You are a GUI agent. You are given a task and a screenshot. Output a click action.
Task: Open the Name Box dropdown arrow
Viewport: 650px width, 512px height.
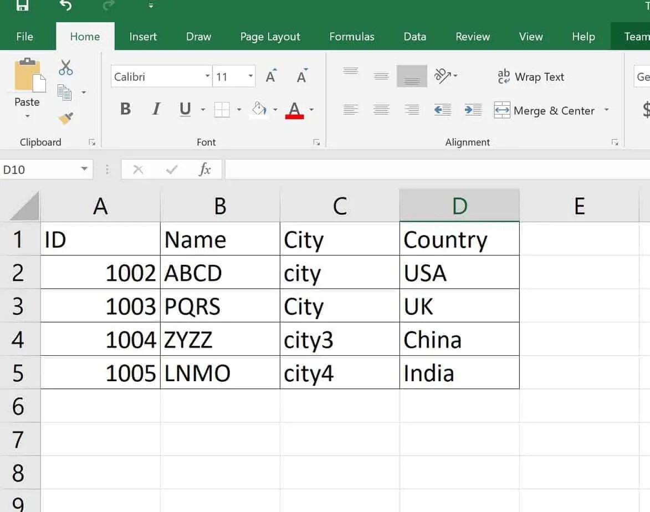(x=84, y=169)
